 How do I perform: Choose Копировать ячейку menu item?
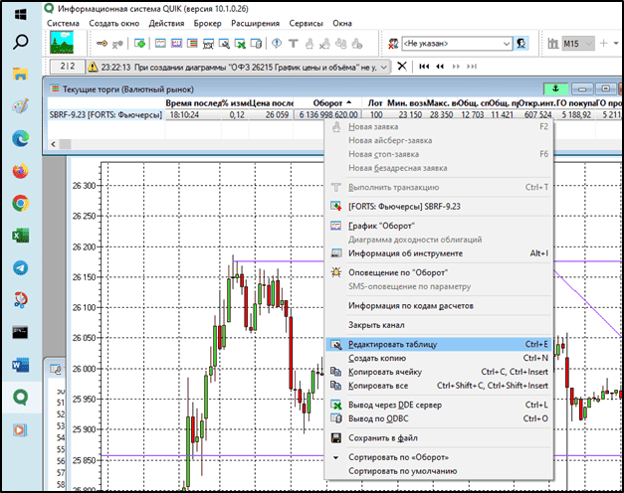[439, 372]
